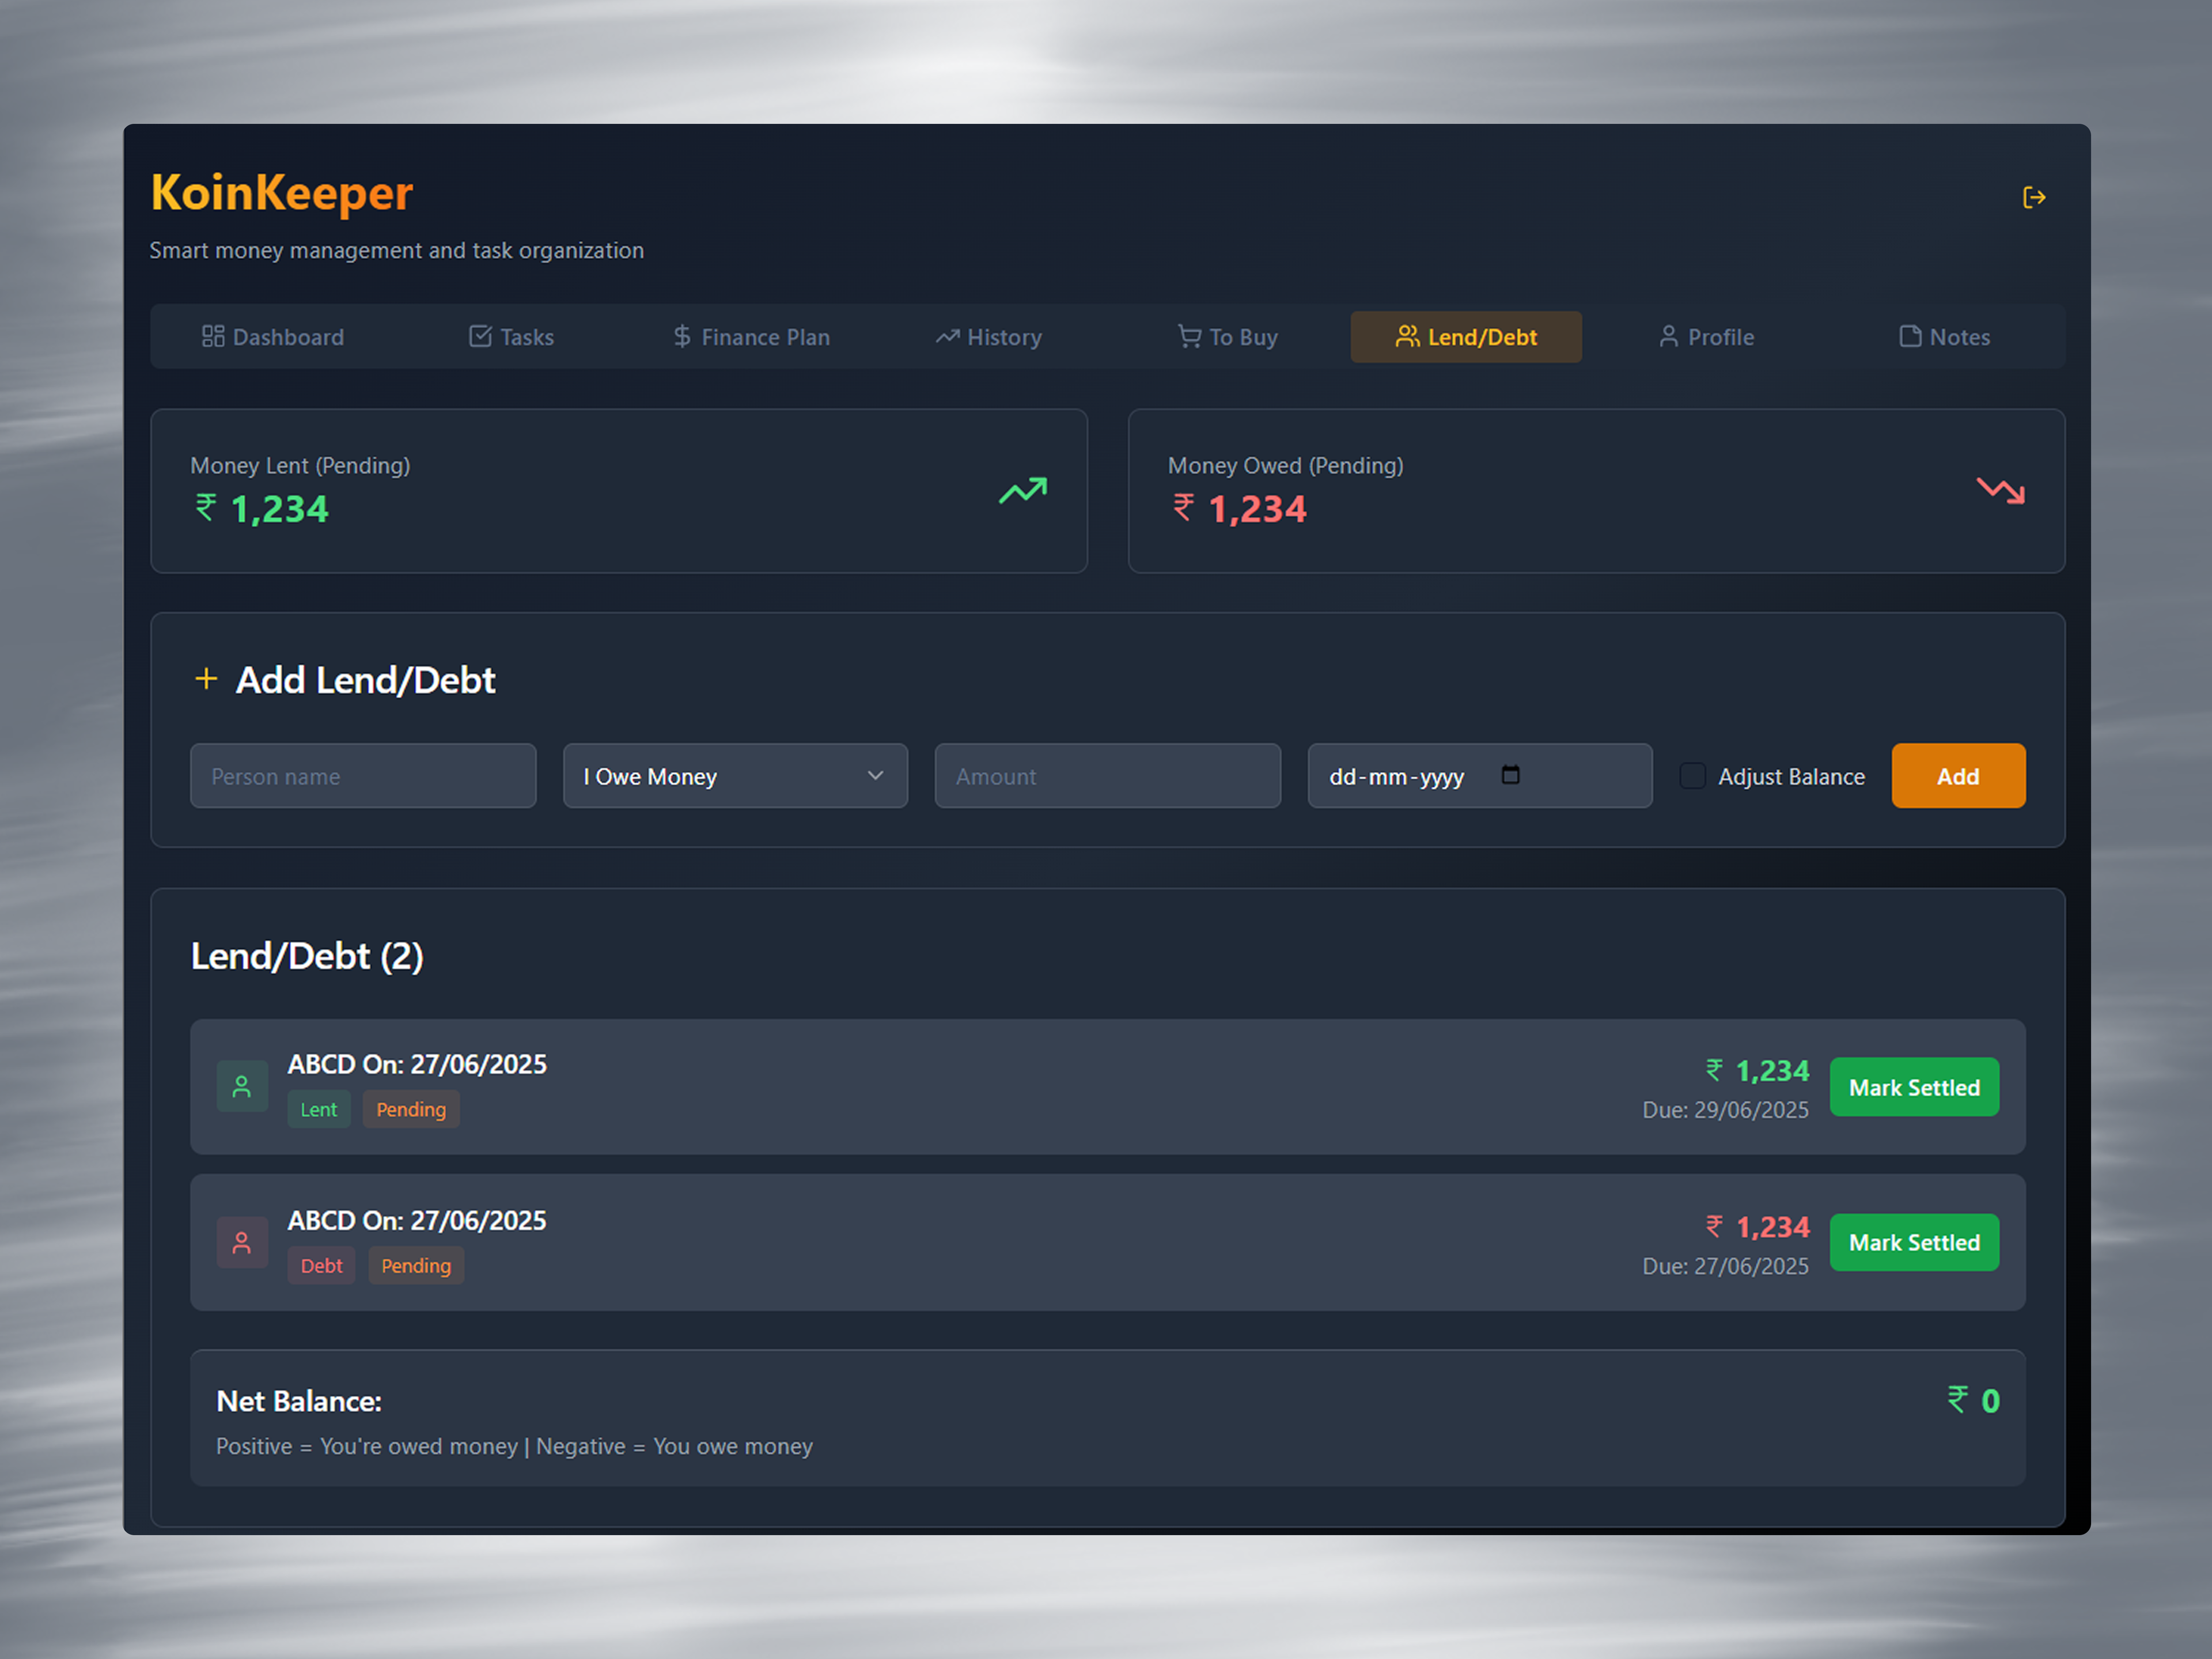Mark the Debt entry as settled

[1913, 1243]
